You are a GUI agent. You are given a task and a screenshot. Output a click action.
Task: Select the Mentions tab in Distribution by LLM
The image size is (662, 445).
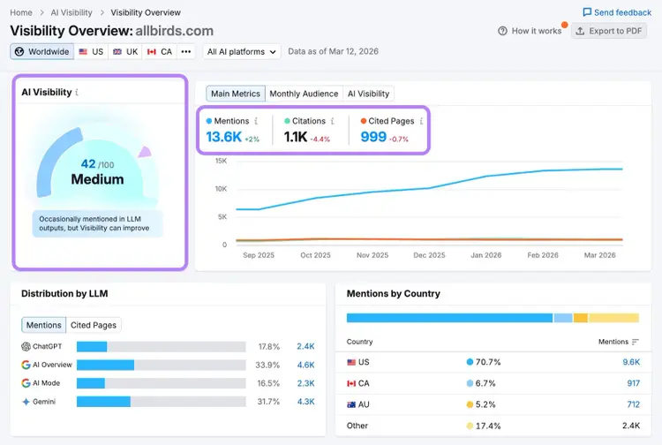(x=44, y=325)
